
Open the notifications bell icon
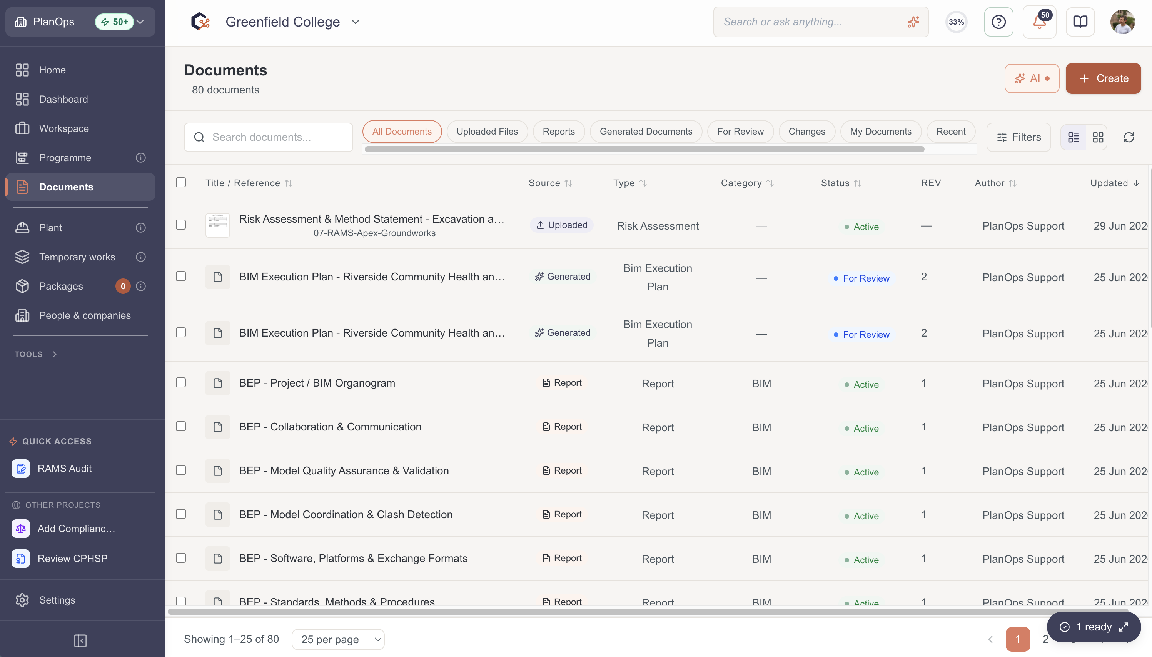pos(1039,22)
